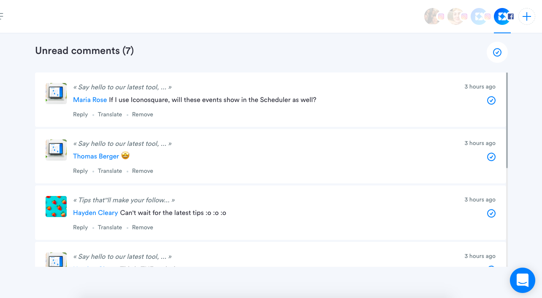Image resolution: width=542 pixels, height=298 pixels.
Task: Open "Tips that''ll make your follow..." excerpt
Action: 124,200
